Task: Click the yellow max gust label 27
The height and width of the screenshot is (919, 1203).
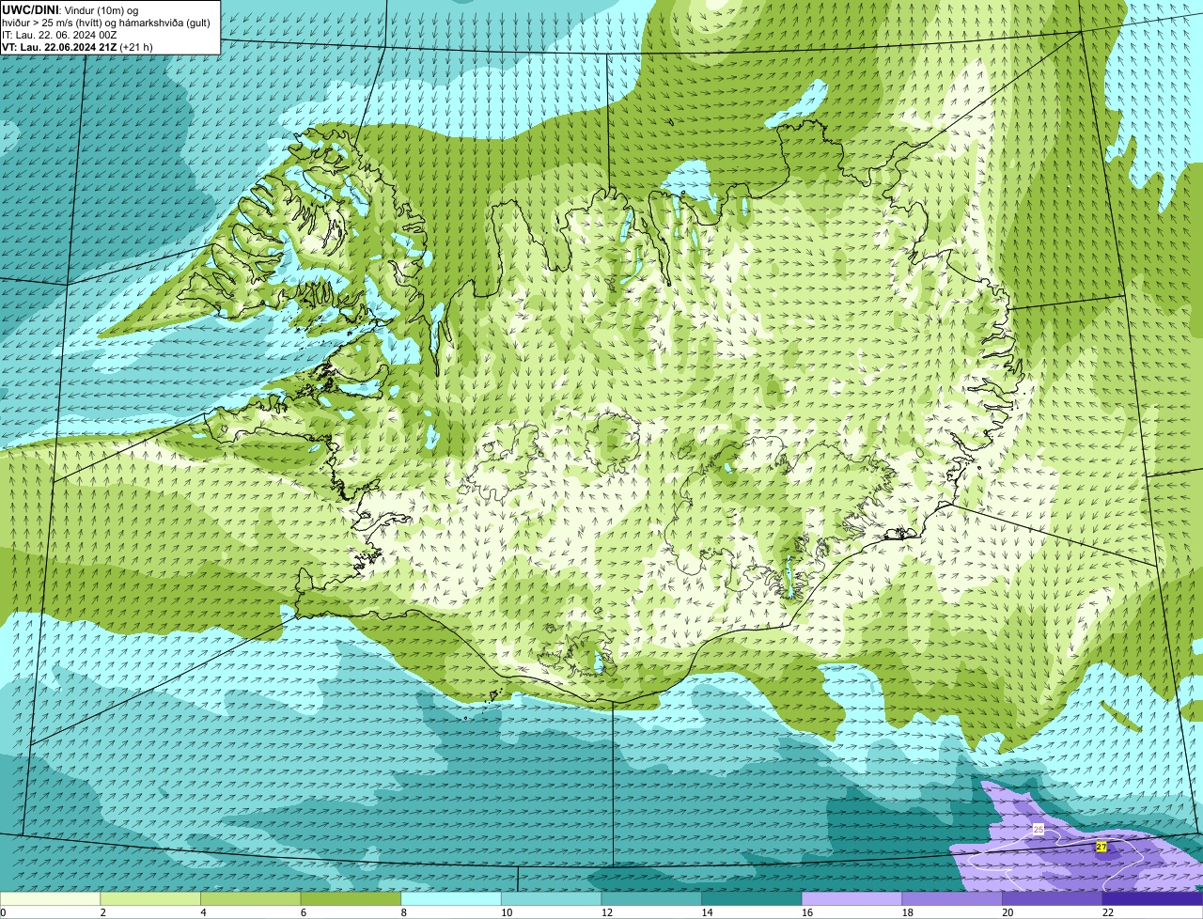Action: pyautogui.click(x=1101, y=847)
